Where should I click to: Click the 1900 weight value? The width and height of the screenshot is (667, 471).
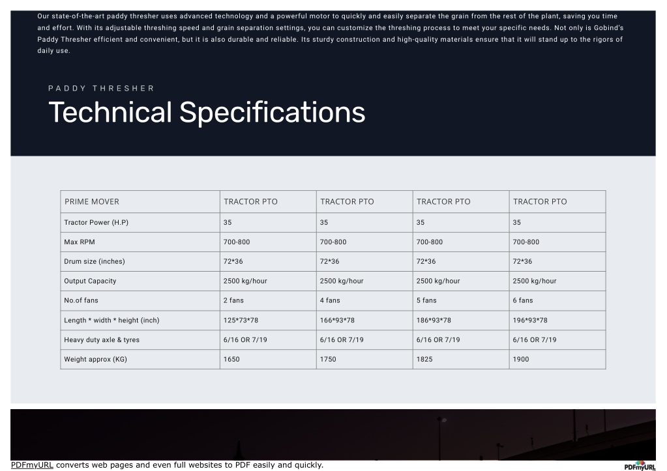point(521,359)
